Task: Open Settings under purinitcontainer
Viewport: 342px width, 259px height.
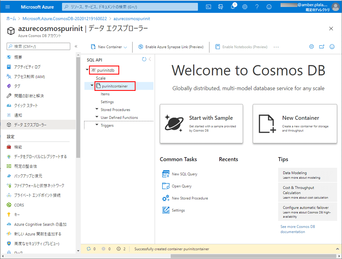Action: 107,102
